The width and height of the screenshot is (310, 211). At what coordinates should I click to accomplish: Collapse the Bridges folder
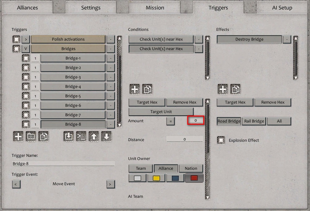(x=26, y=49)
